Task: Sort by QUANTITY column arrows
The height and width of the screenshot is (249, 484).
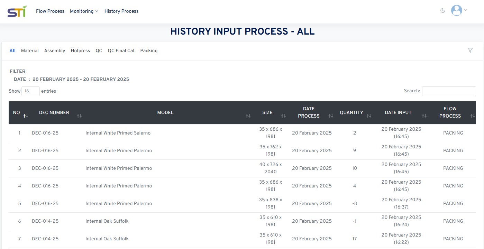Action: tap(369, 116)
